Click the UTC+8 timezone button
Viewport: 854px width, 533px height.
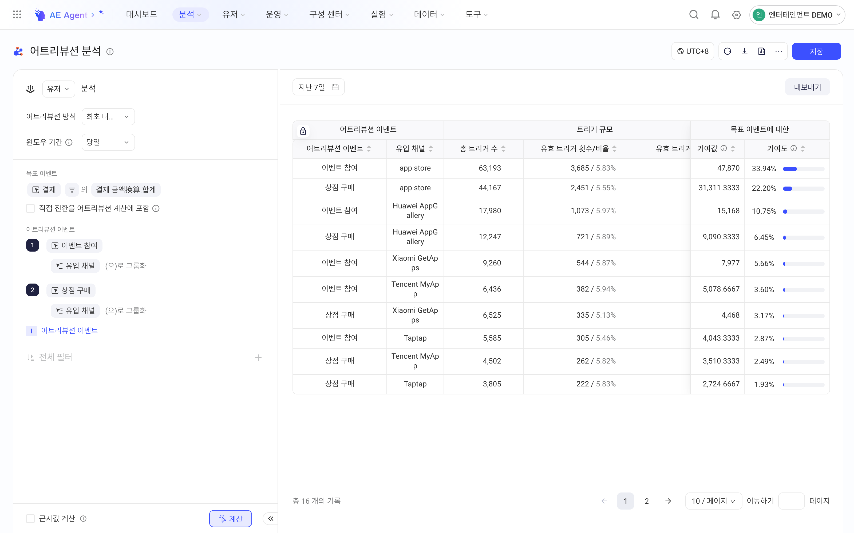pos(693,51)
